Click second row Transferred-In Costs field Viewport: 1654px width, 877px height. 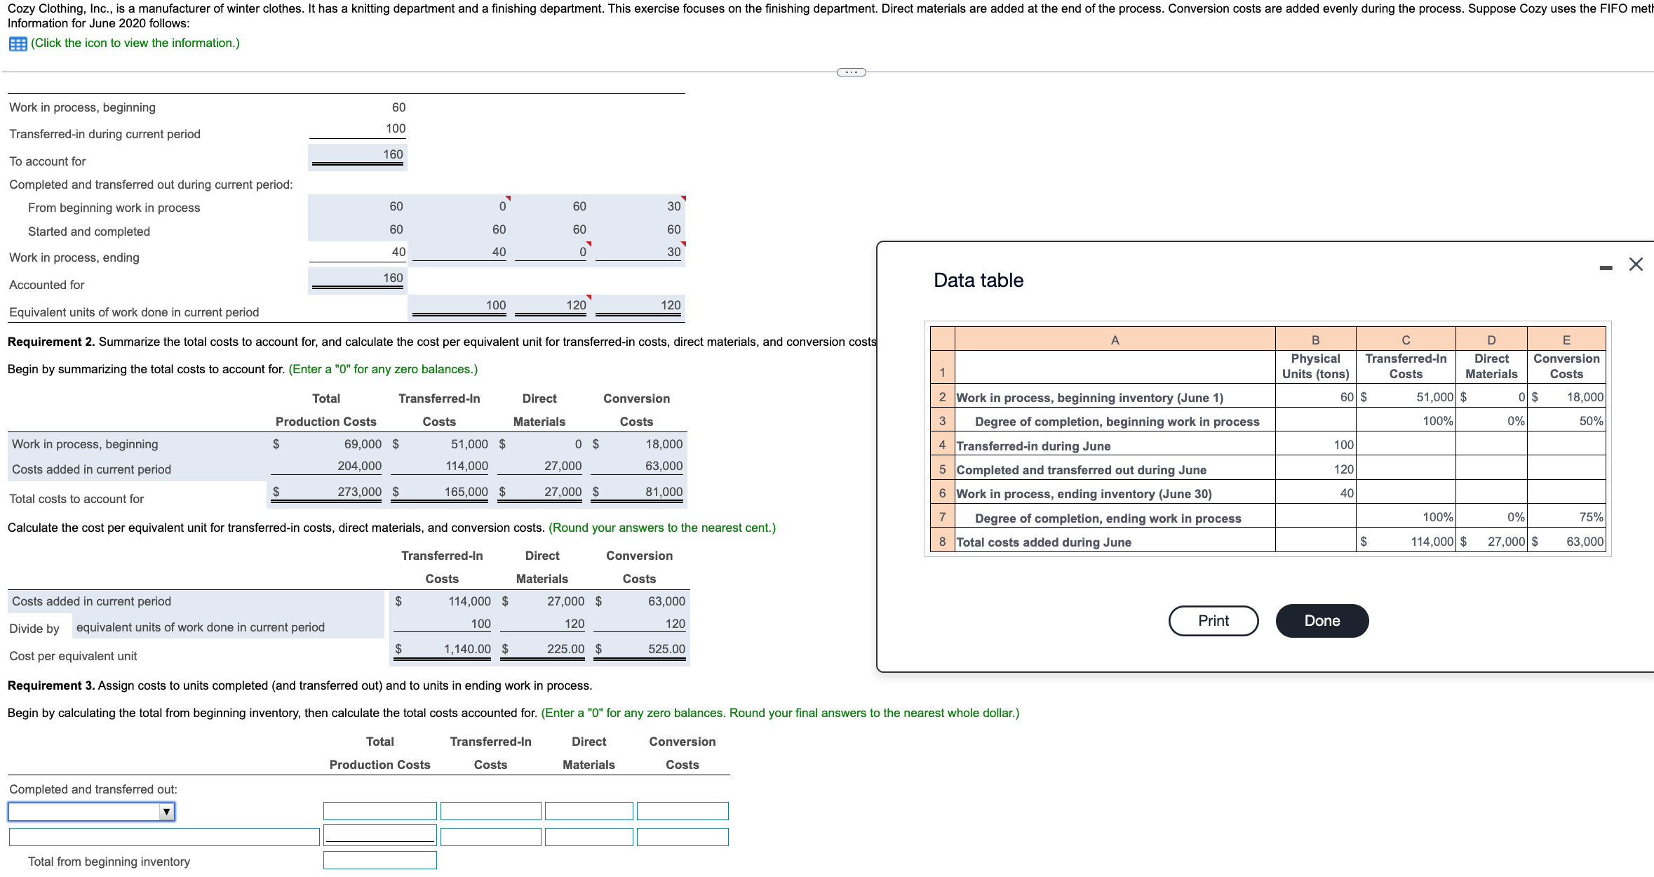(x=490, y=837)
